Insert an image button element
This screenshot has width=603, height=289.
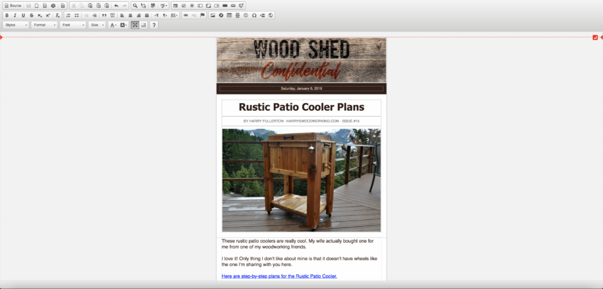[233, 6]
